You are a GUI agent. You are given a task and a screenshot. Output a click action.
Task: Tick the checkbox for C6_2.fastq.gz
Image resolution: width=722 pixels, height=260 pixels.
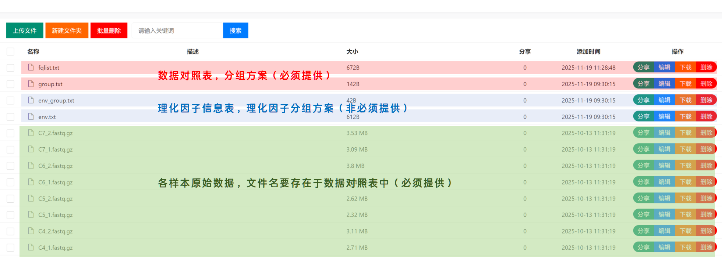pyautogui.click(x=11, y=166)
